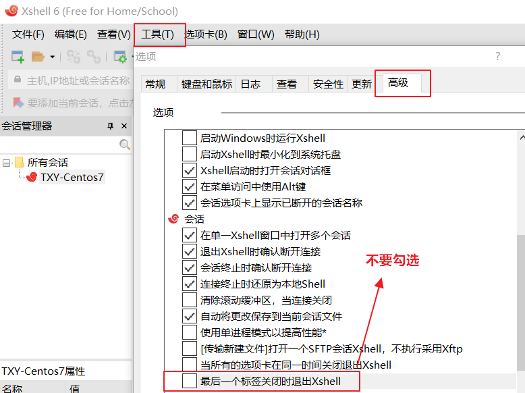The image size is (525, 393).
Task: Click the New Session toolbar icon
Action: pos(18,57)
